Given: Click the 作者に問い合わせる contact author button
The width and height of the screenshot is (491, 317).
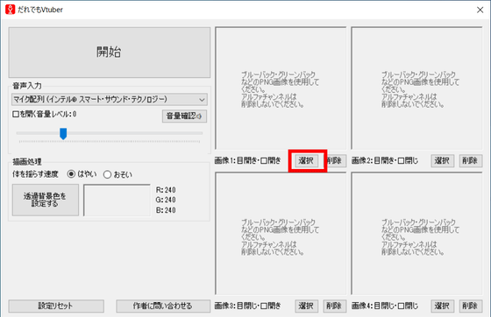Looking at the screenshot, I should pos(163,306).
